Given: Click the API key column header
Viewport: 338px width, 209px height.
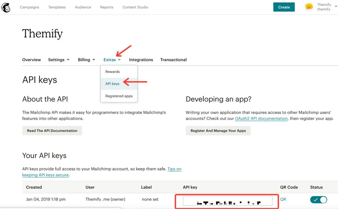Looking at the screenshot, I should [190, 187].
